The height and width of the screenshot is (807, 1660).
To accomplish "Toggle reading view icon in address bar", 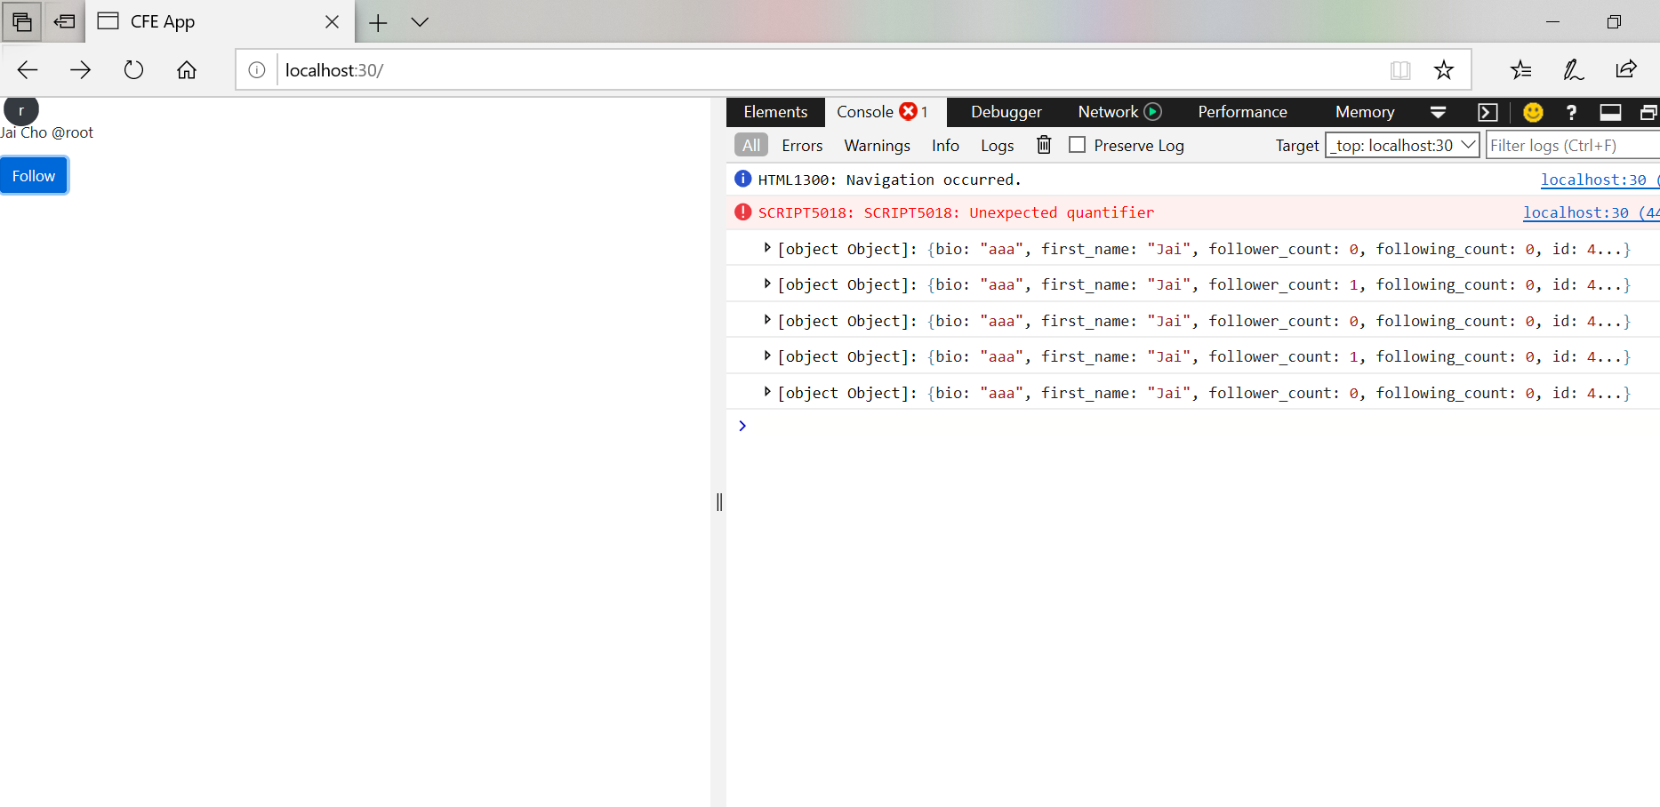I will tap(1400, 70).
